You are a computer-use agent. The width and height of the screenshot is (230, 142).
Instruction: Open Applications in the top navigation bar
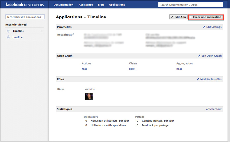point(117,5)
